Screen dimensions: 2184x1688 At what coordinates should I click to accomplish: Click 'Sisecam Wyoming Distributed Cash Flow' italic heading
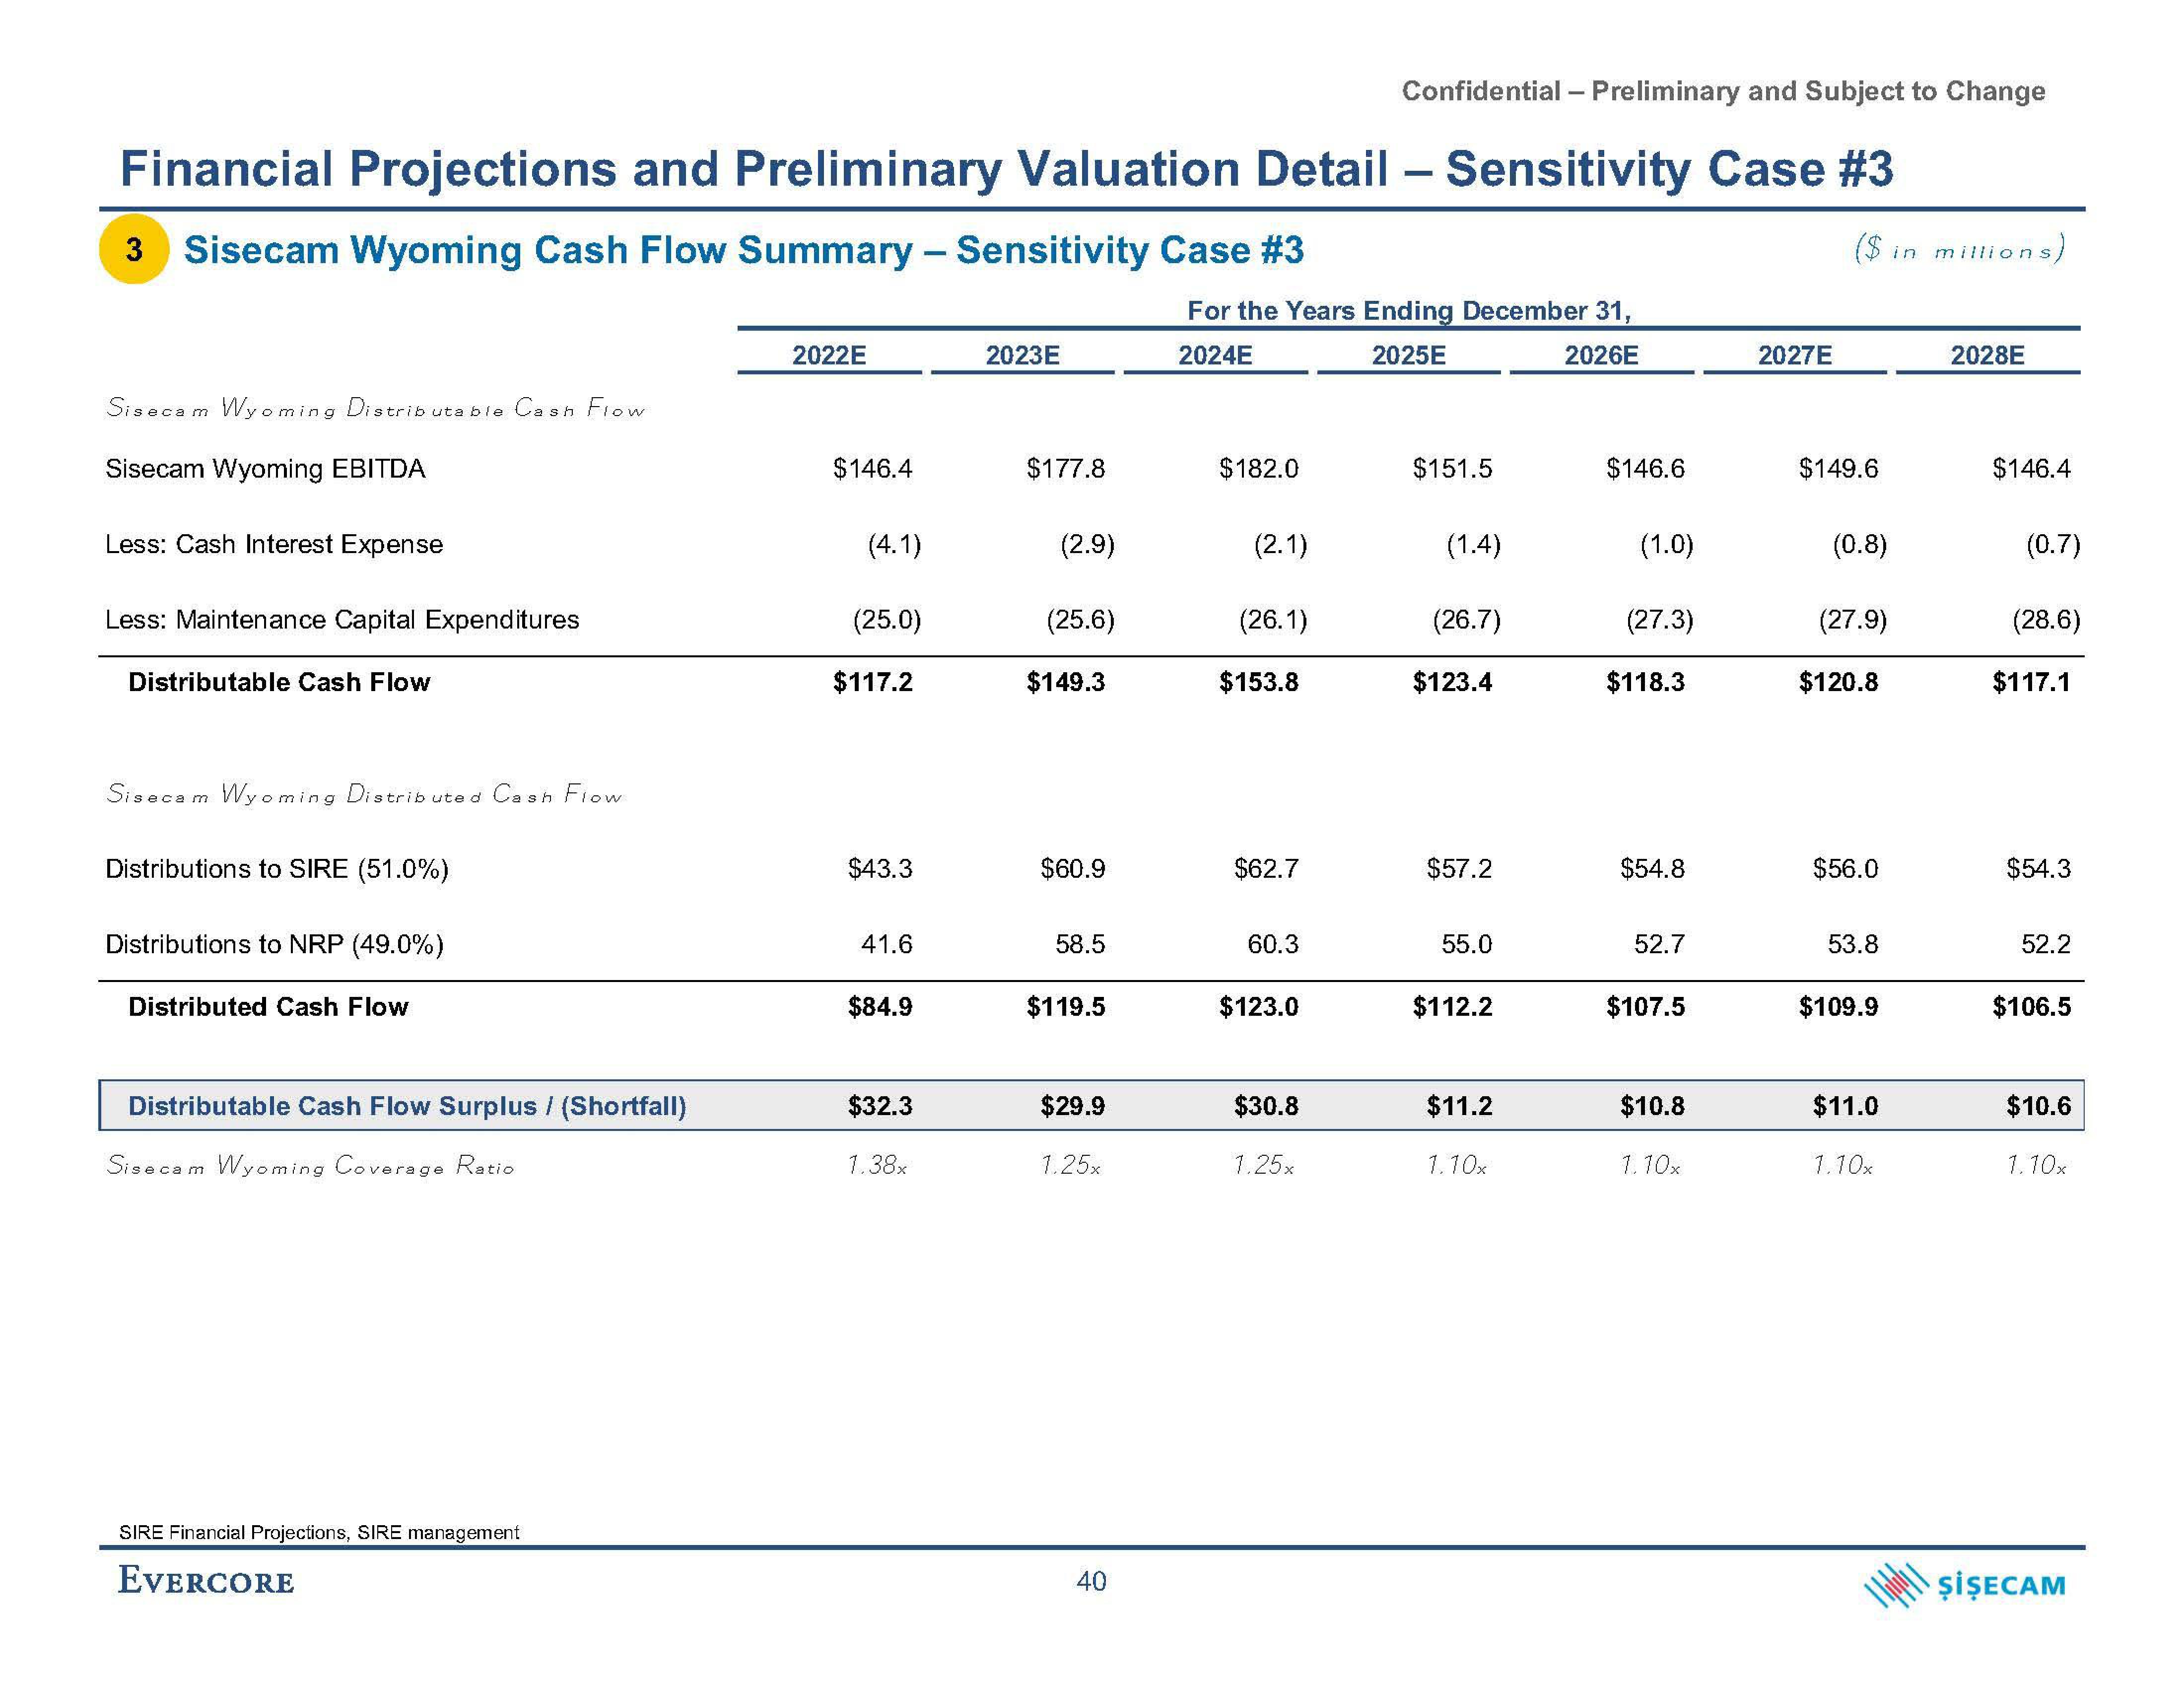coord(364,795)
